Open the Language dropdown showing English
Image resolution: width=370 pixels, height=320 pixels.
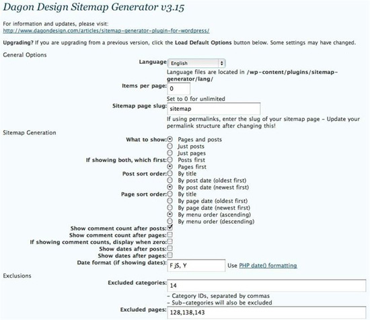[196, 63]
